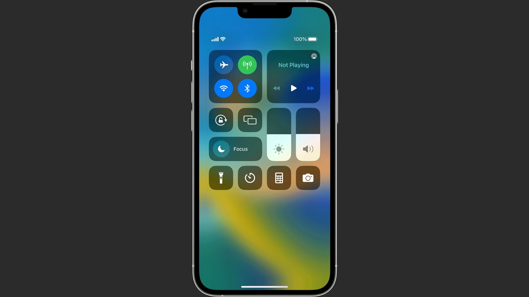Image resolution: width=529 pixels, height=297 pixels.
Task: Press Skip Forward in media controls
Action: pyautogui.click(x=310, y=88)
